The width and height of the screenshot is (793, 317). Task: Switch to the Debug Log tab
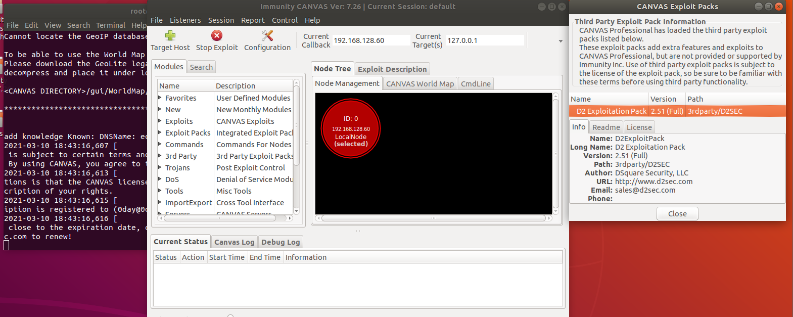click(x=281, y=242)
